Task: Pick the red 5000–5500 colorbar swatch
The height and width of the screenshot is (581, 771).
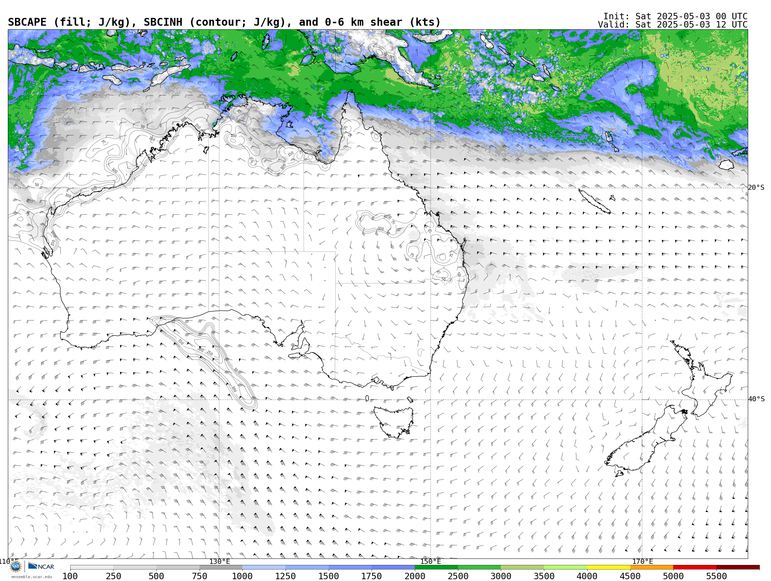Action: click(x=695, y=567)
